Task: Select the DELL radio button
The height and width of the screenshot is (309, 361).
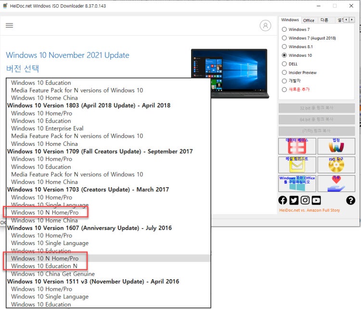Action: [284, 64]
